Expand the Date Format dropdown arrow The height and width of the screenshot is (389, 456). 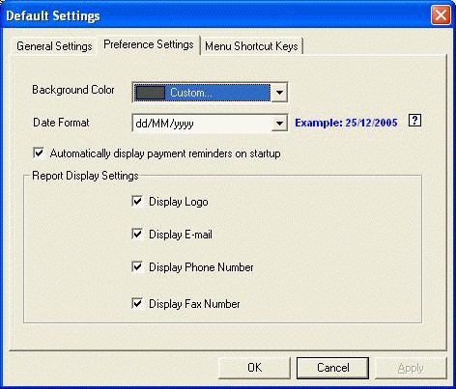[279, 123]
